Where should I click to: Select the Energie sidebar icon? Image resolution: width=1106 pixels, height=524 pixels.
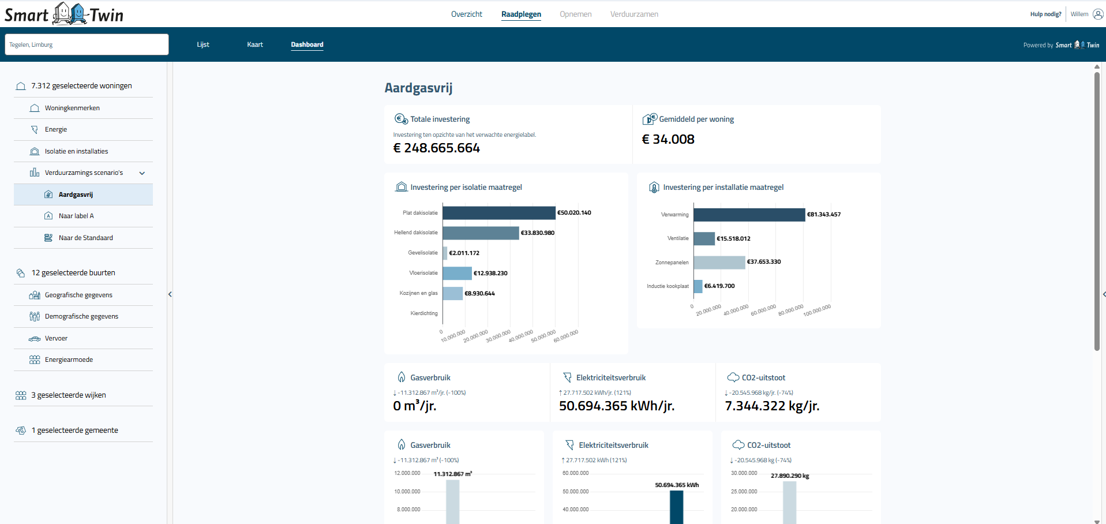point(35,129)
